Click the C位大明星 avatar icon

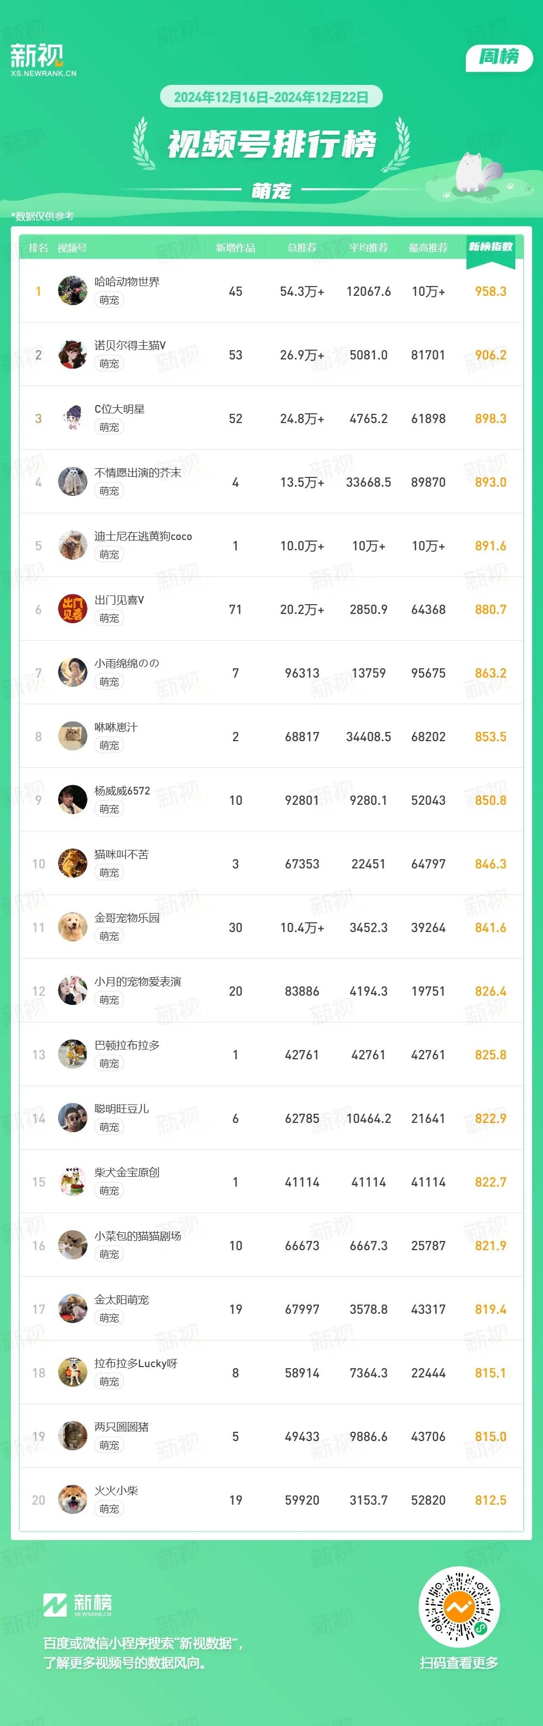[x=72, y=418]
